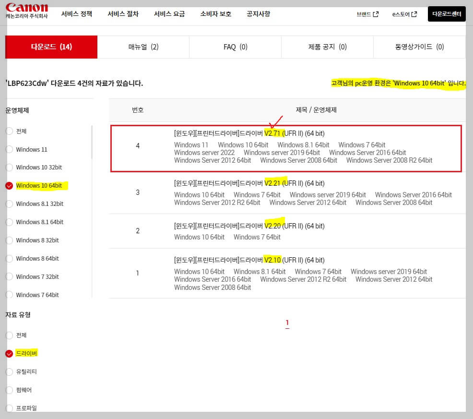
Task: Open the 서비스 정책 menu
Action: [x=77, y=14]
